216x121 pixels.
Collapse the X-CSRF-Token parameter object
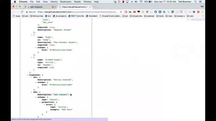pos(31,57)
